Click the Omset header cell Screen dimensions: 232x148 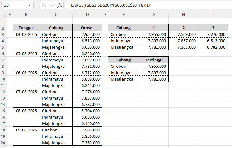coord(87,28)
